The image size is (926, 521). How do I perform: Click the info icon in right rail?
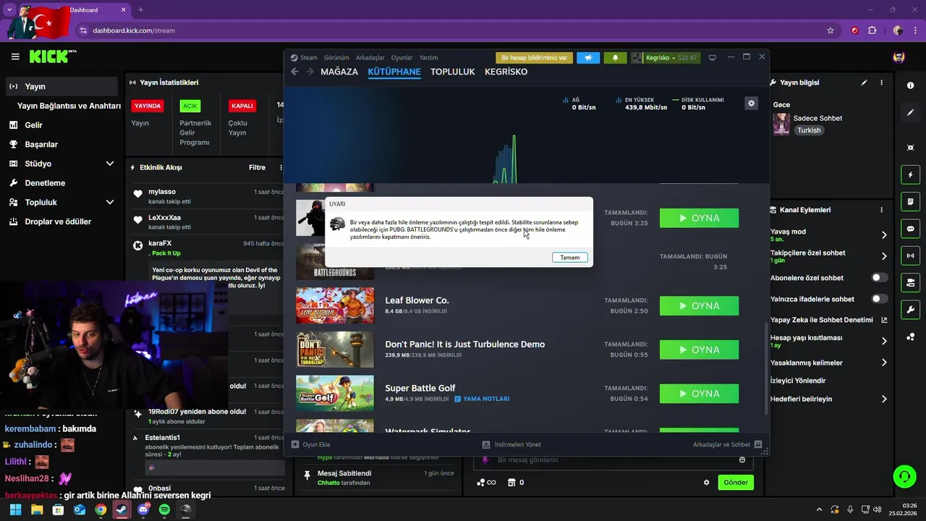tap(910, 85)
